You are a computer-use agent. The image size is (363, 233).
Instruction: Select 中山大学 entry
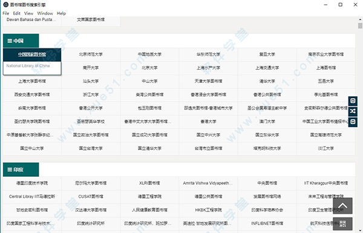(x=149, y=81)
